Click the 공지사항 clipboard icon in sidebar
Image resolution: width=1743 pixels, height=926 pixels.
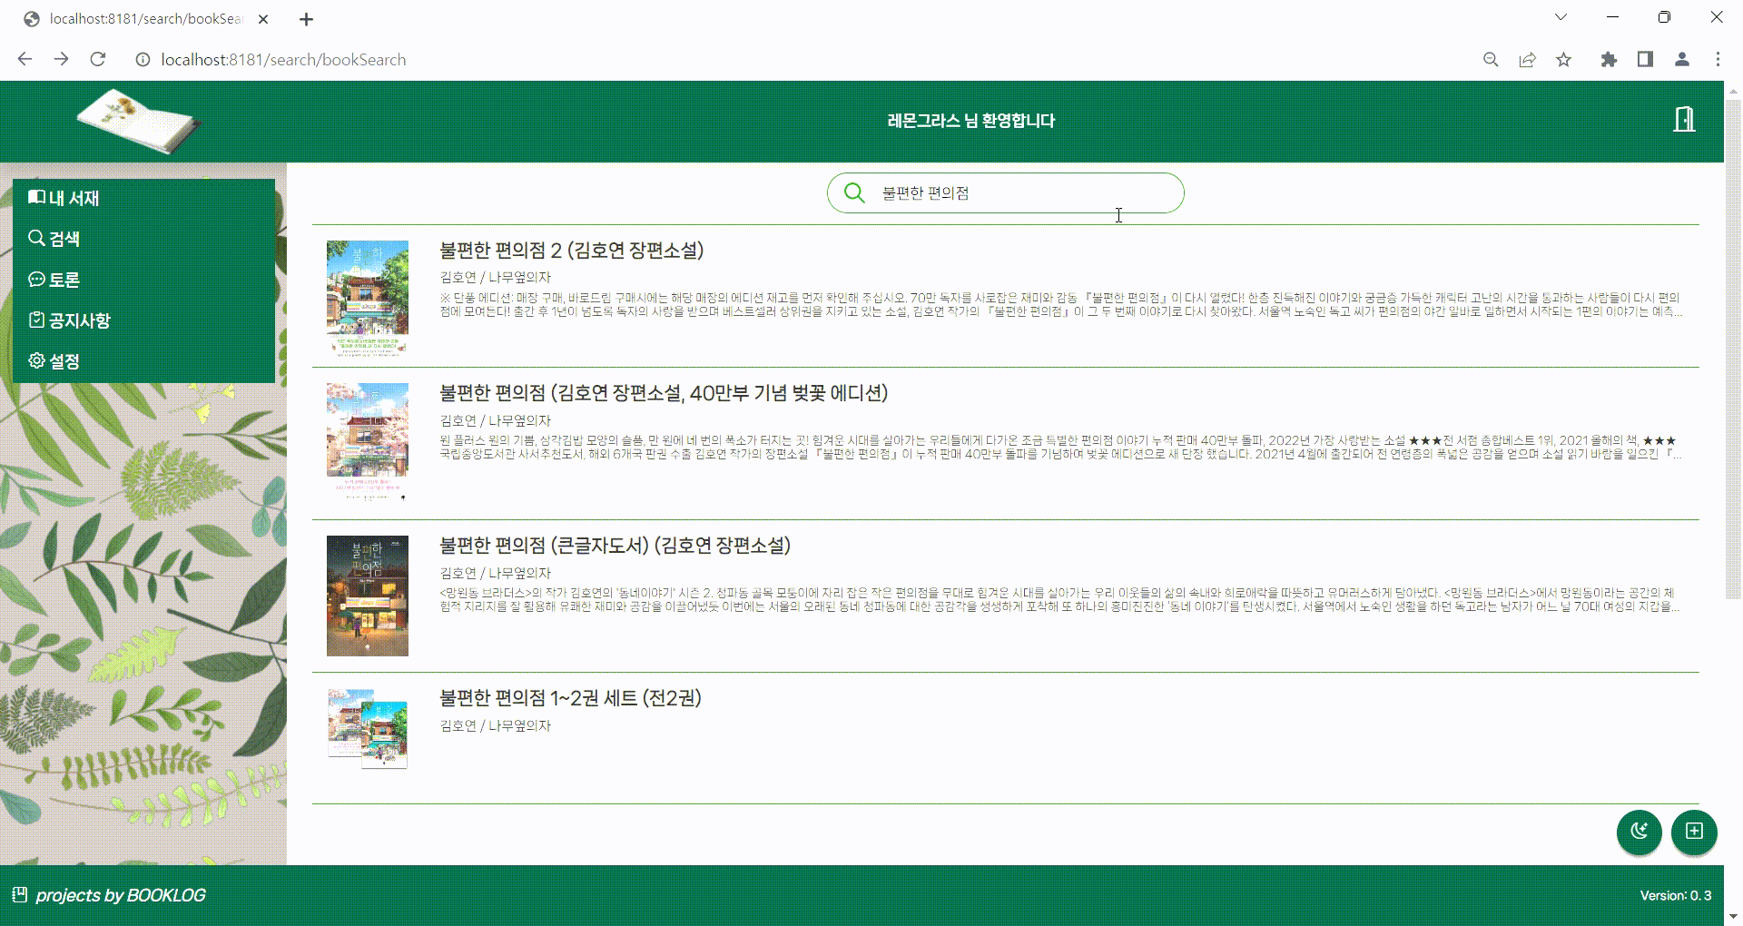[x=37, y=320]
